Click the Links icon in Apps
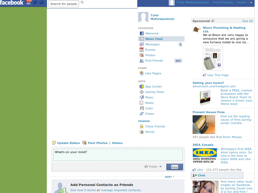Image resolution: width=258 pixels, height=193 pixels. coord(142,108)
